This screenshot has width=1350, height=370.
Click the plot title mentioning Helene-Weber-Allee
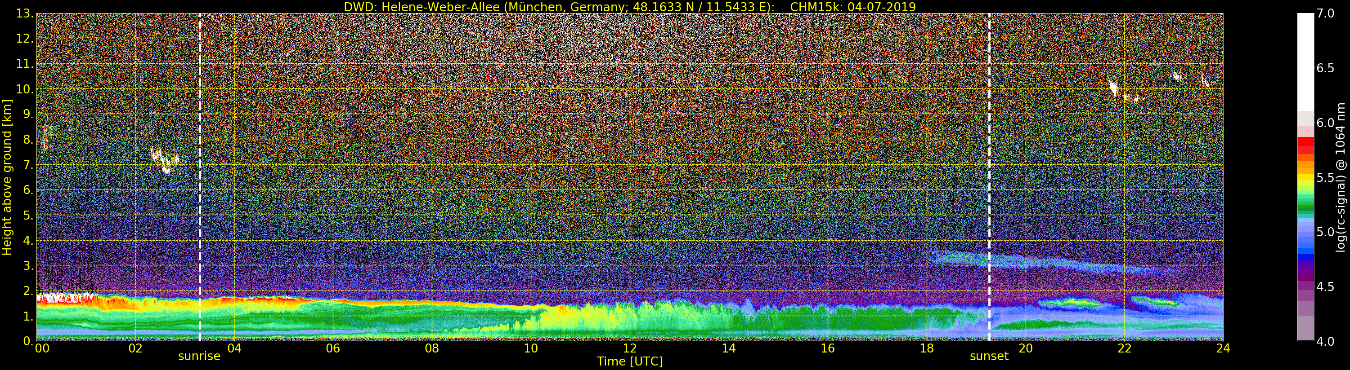point(629,7)
